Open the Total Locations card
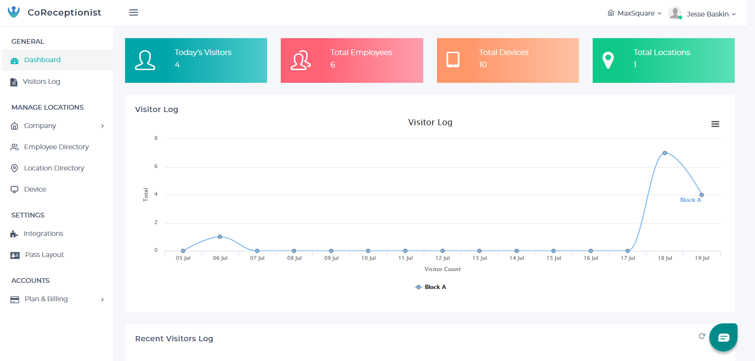 pyautogui.click(x=663, y=60)
